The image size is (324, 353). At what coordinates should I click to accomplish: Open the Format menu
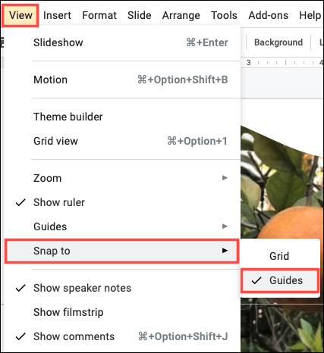point(99,15)
